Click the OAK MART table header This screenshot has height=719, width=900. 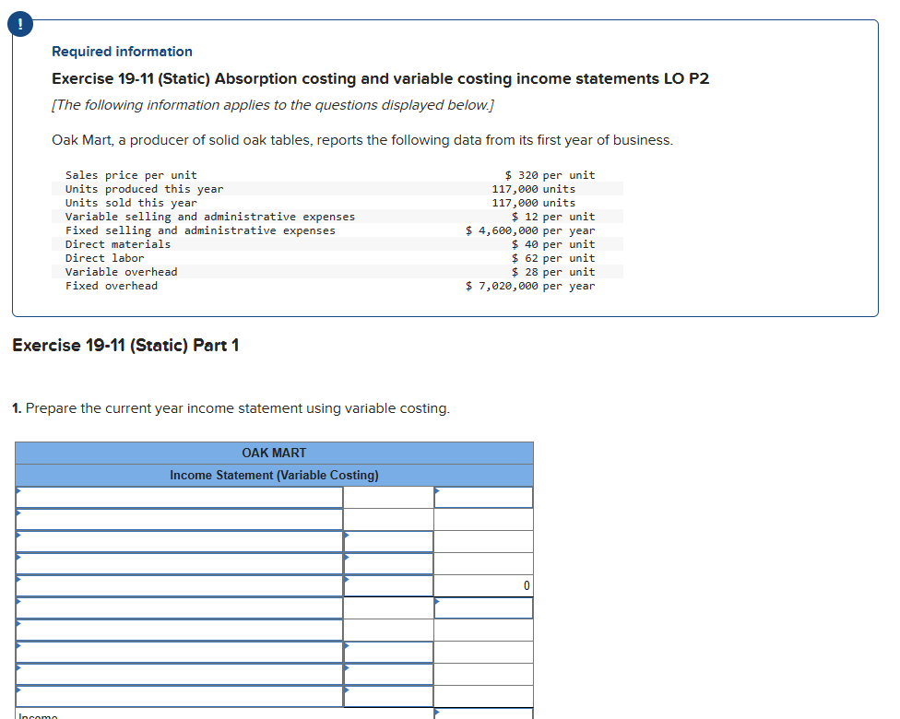274,453
